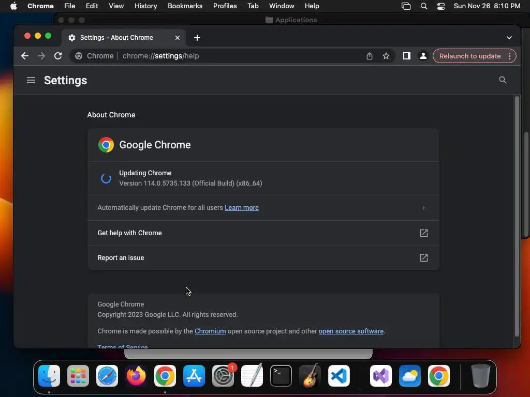Open the View menu
Viewport: 530px width, 397px height.
[x=116, y=6]
